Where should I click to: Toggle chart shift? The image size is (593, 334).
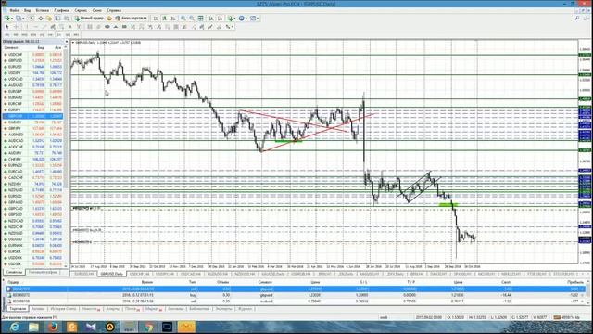tap(220, 19)
